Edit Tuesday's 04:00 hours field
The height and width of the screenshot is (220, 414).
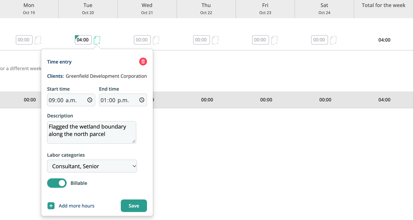coord(83,40)
